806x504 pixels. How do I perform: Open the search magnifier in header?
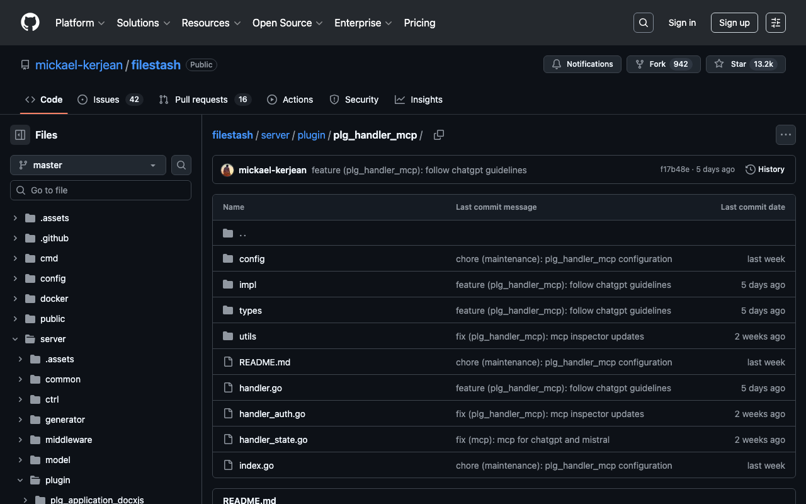click(643, 23)
